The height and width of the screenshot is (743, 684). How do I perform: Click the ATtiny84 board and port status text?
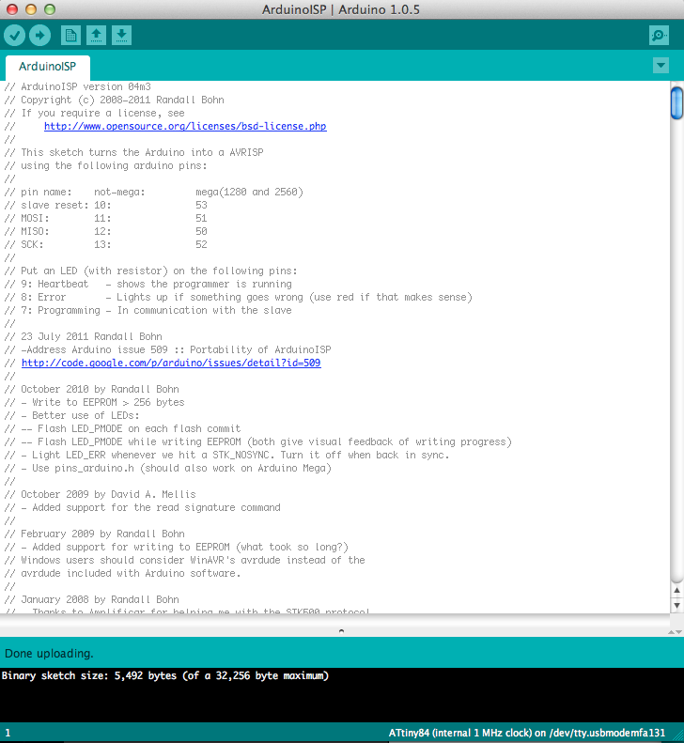pyautogui.click(x=527, y=733)
